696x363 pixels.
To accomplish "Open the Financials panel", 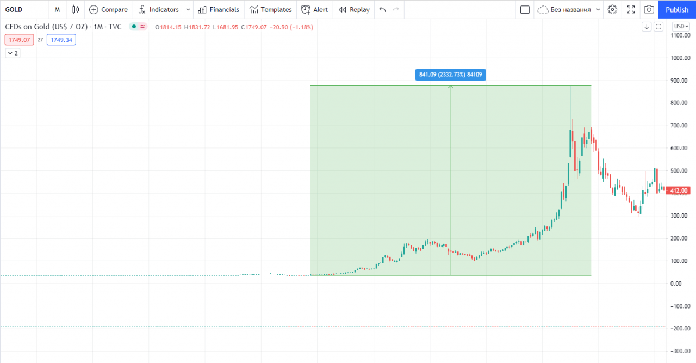I will click(218, 9).
